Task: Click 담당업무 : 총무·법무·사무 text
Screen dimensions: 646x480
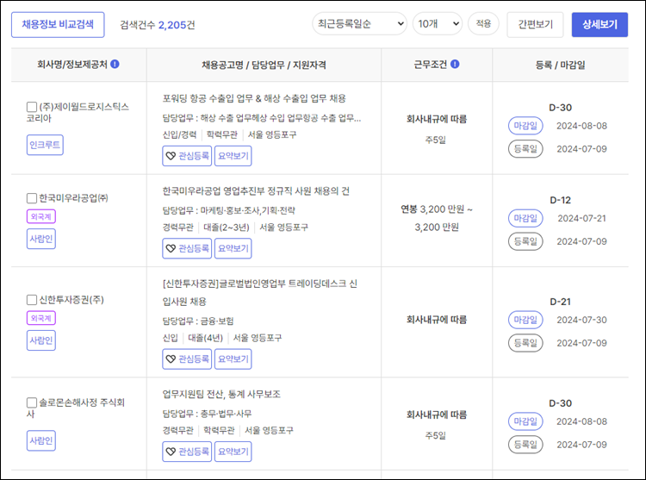Action: point(207,414)
